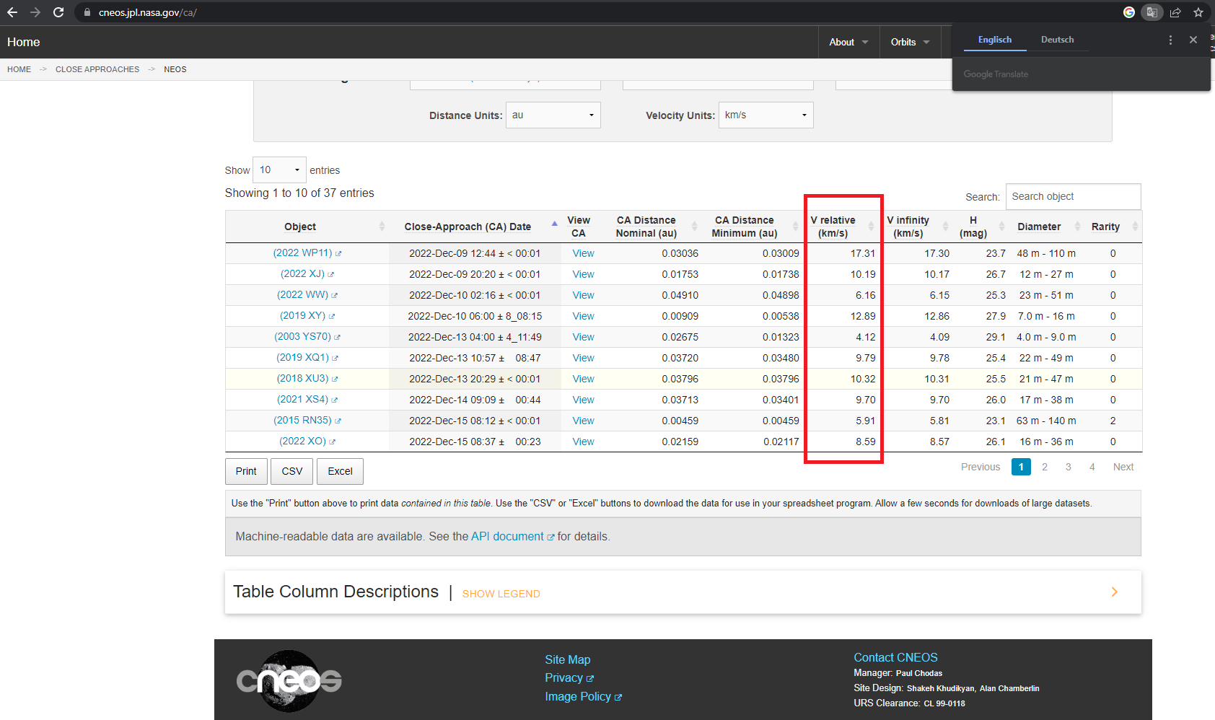1215x720 pixels.
Task: Sort by V relative column
Action: point(841,227)
